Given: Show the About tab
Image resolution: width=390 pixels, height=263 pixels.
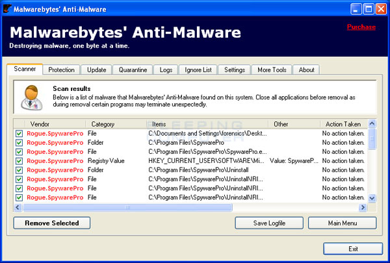Looking at the screenshot, I should coord(306,70).
